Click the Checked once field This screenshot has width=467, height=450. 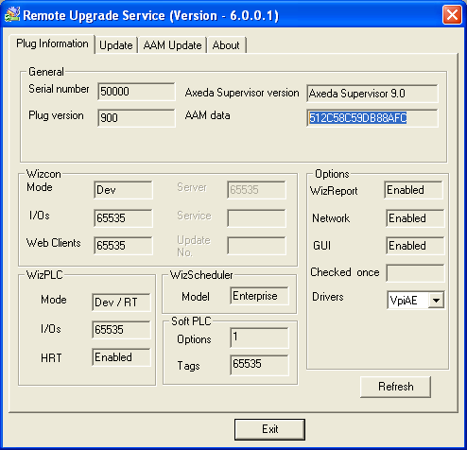click(x=415, y=273)
